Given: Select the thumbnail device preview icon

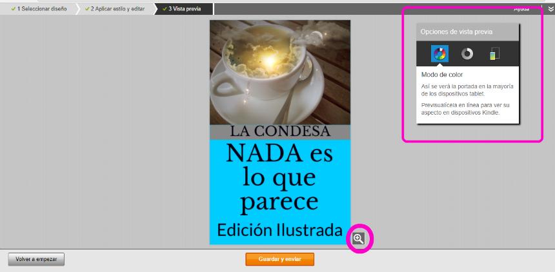Looking at the screenshot, I should [494, 53].
